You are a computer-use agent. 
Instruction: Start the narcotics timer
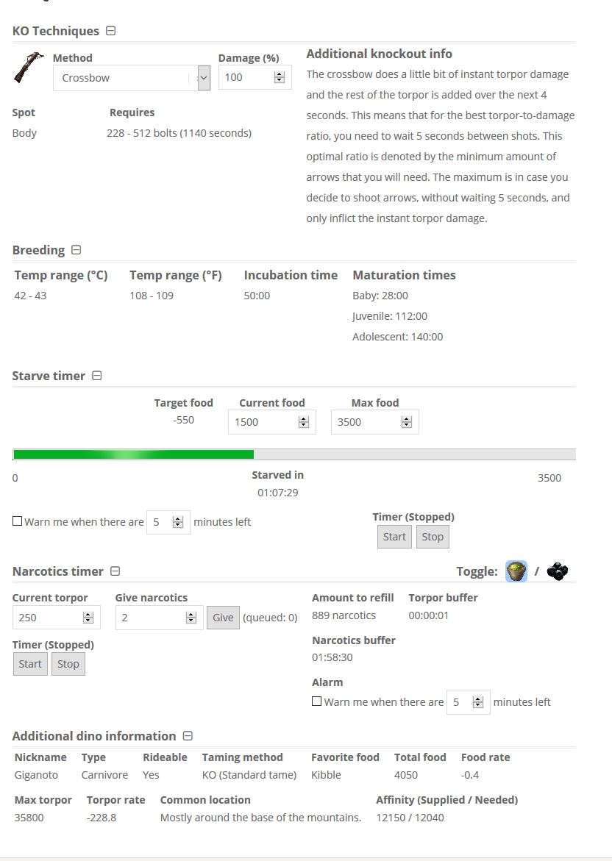tap(30, 664)
